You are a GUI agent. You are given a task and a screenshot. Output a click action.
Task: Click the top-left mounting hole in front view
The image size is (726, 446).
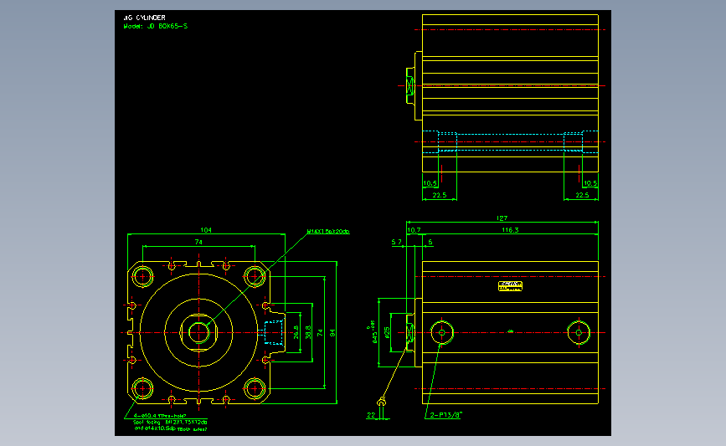tap(142, 277)
